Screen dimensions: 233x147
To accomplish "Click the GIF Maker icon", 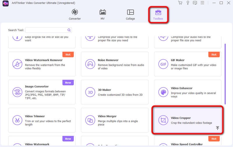I will click(x=163, y=64).
